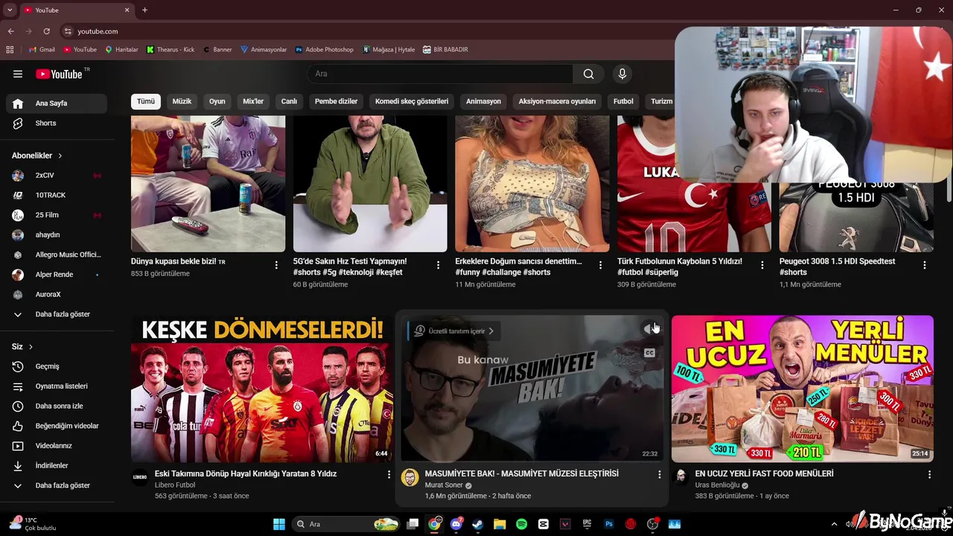953x536 pixels.
Task: Select Animasyon filter chip
Action: [483, 101]
